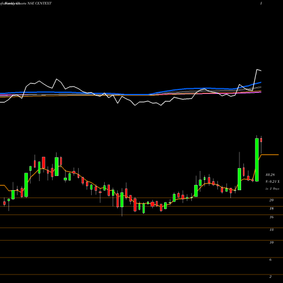Click the last red candle at chart's right end
Image resolution: width=283 pixels, height=283 pixels.
[x=261, y=140]
